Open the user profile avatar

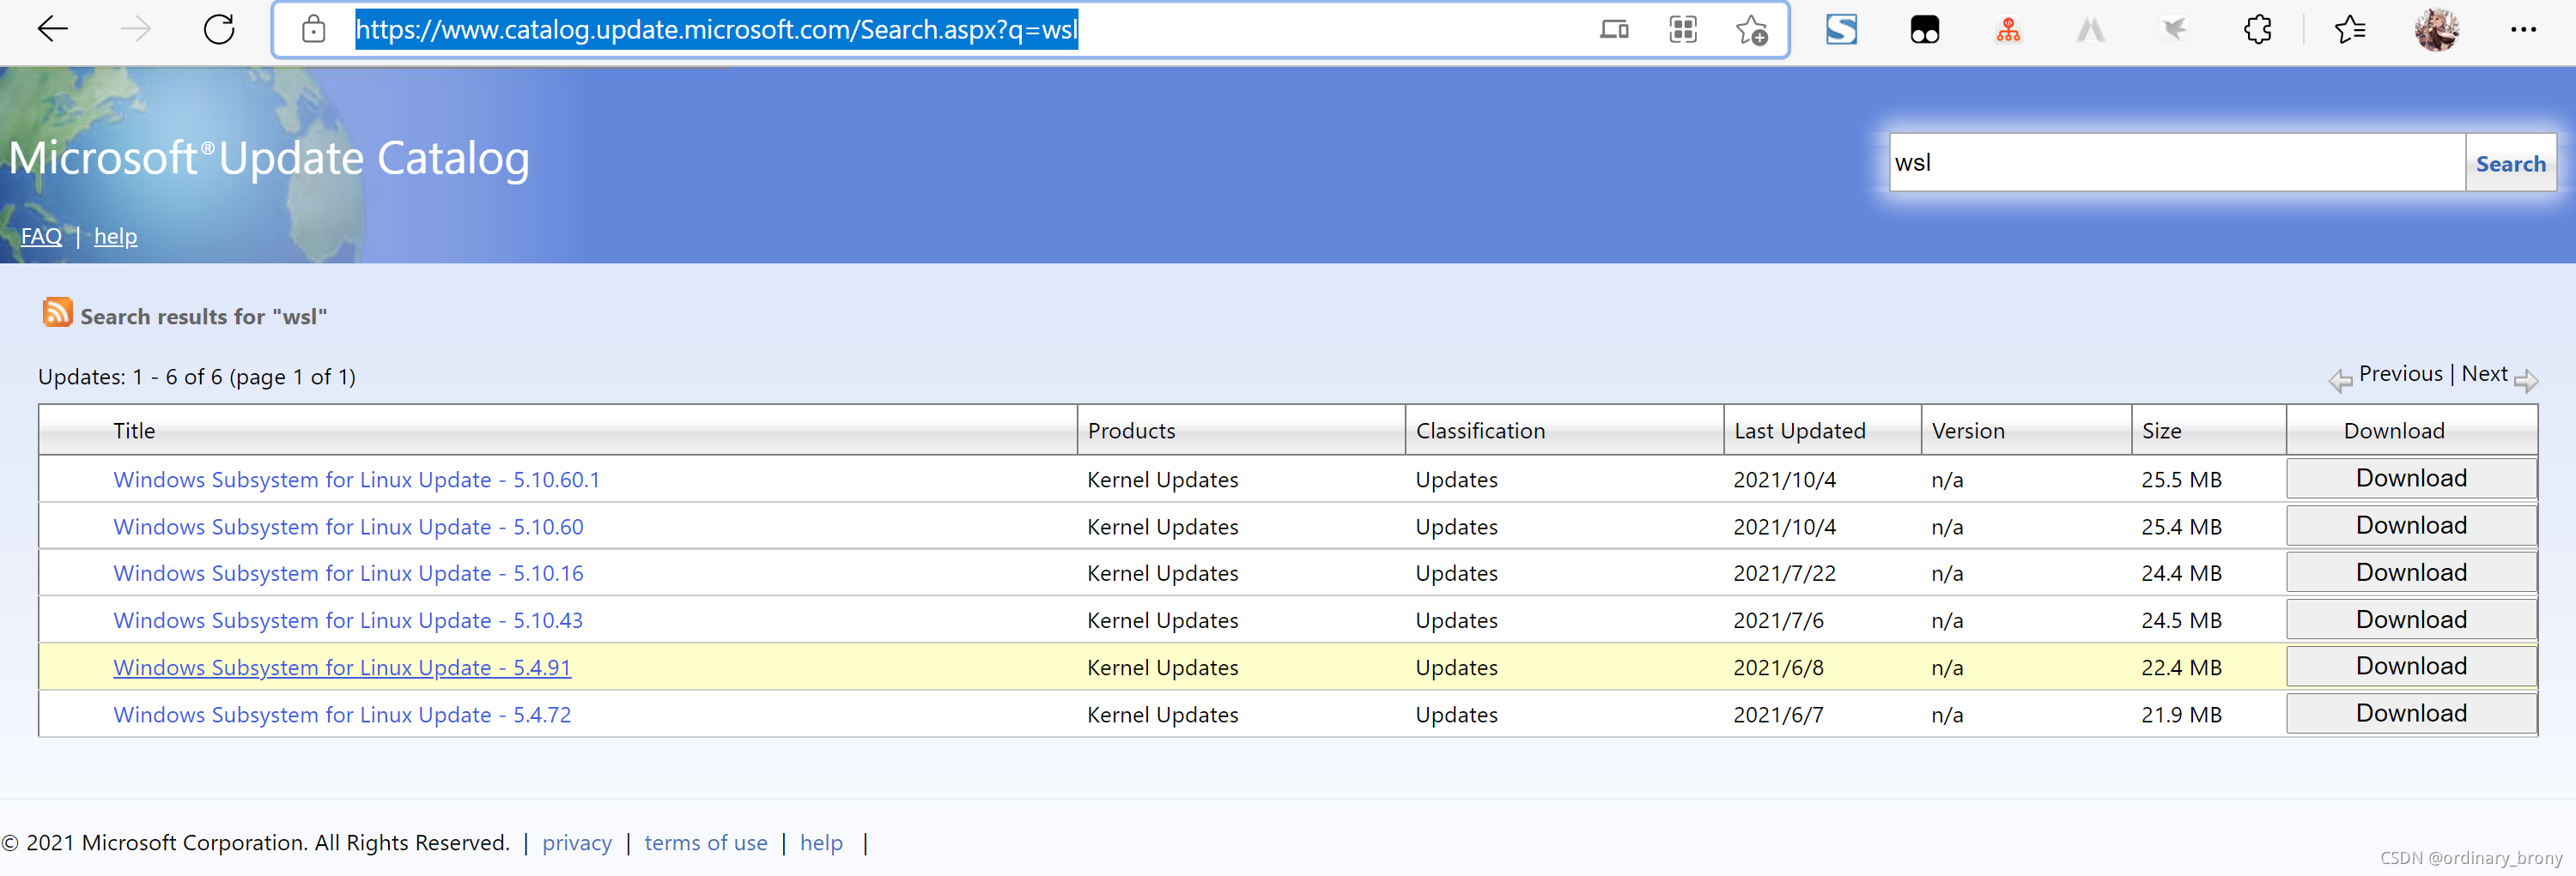coord(2436,29)
